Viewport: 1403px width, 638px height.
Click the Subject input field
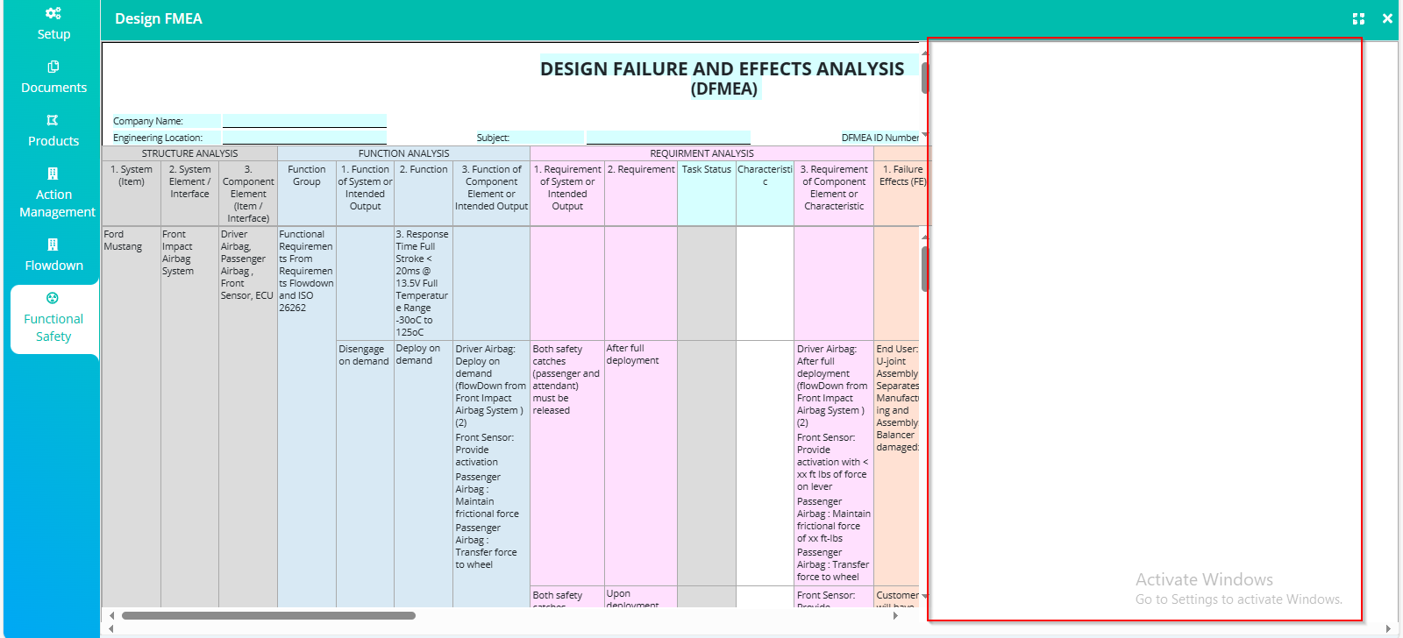[x=668, y=138]
